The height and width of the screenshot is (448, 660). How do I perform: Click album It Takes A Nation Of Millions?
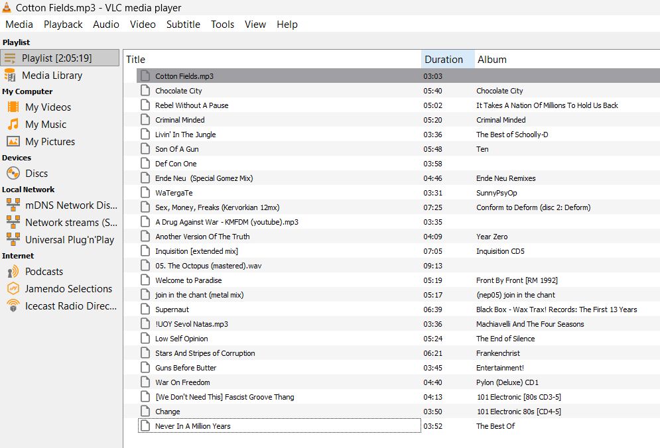(x=547, y=105)
